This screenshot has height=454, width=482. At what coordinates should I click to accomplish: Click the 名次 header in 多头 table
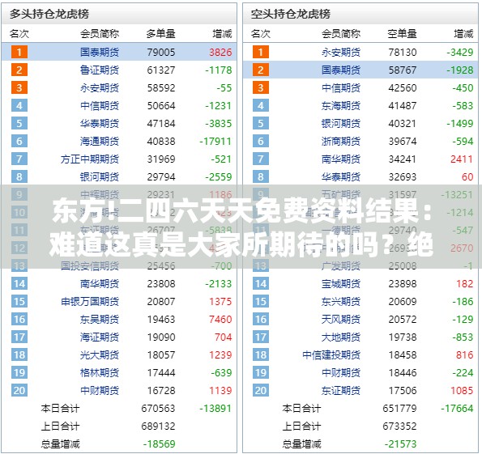pyautogui.click(x=19, y=33)
